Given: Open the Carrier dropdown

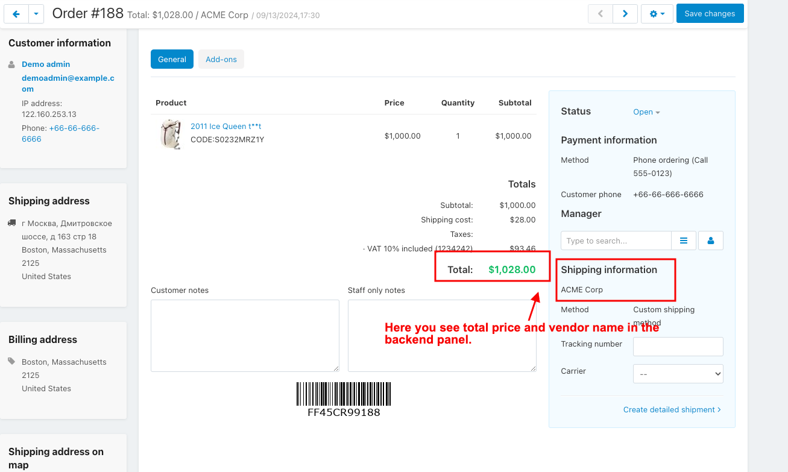Looking at the screenshot, I should [678, 374].
